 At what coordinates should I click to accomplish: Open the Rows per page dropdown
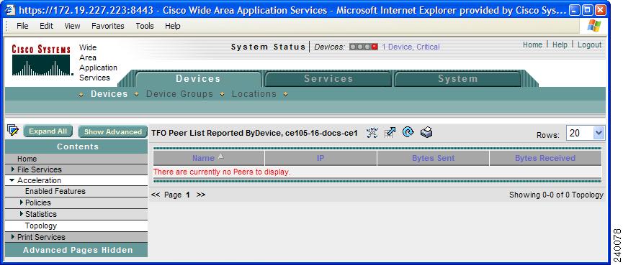tap(599, 133)
